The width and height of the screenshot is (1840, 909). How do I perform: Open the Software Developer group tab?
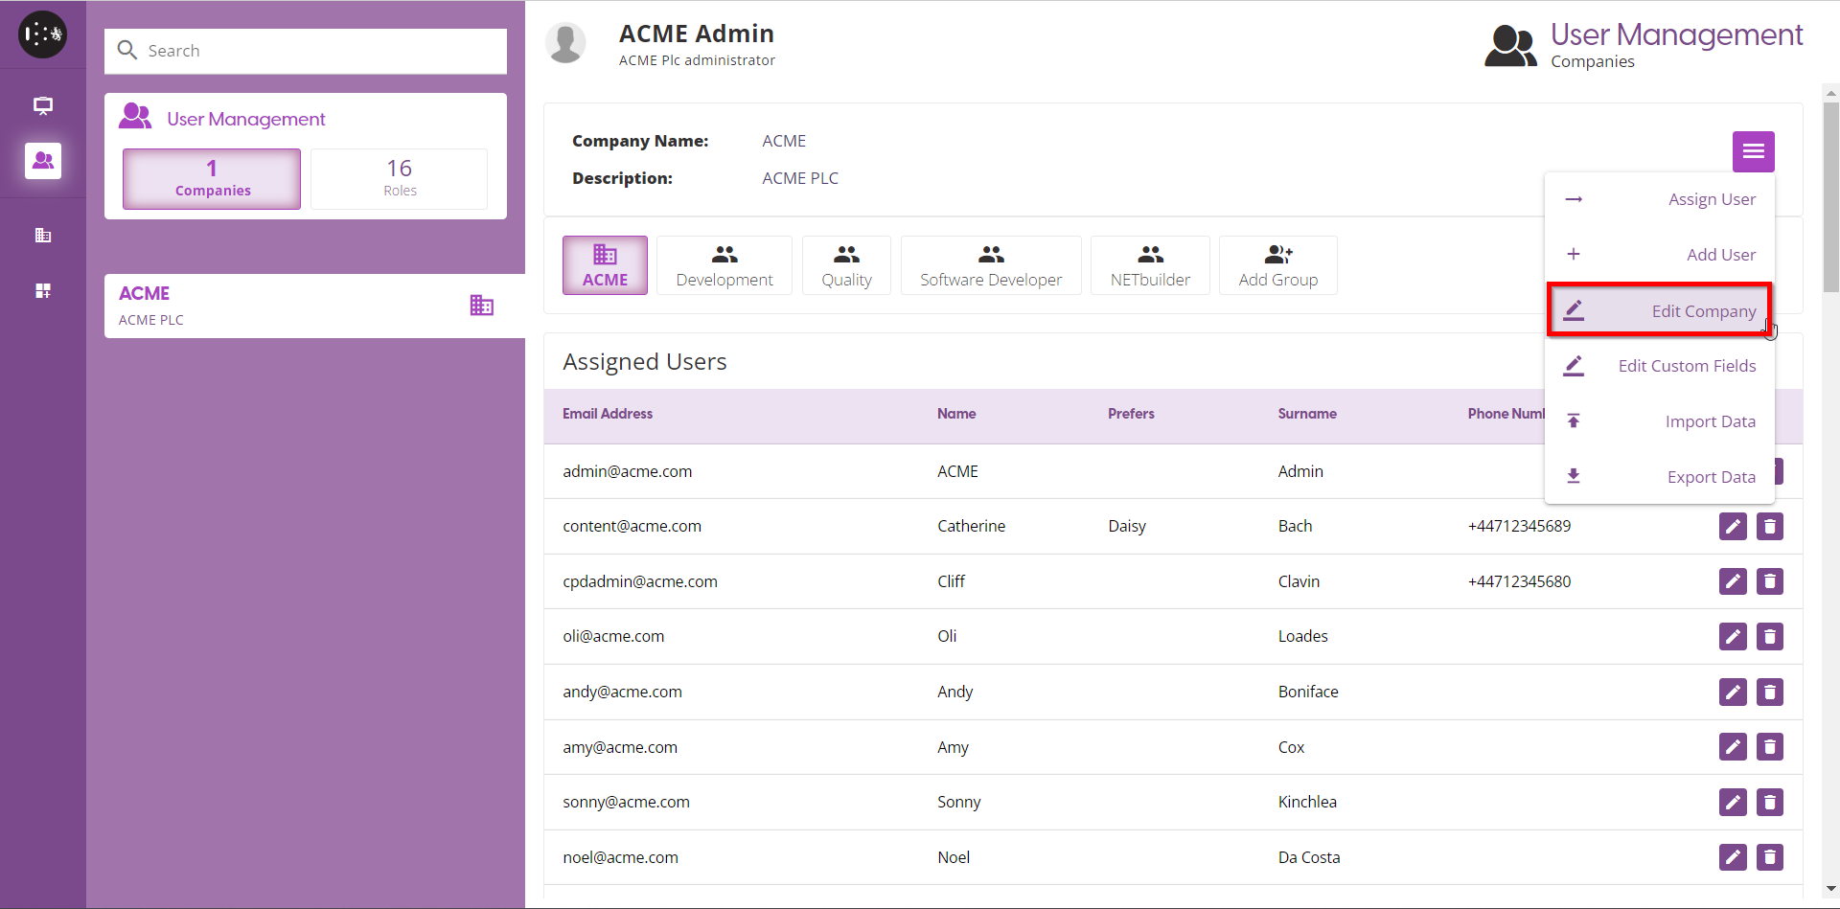[991, 265]
